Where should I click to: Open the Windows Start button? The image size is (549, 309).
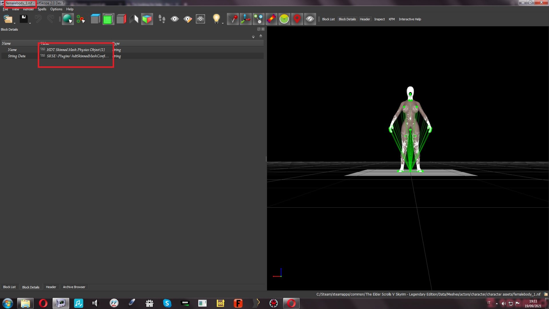(x=8, y=303)
